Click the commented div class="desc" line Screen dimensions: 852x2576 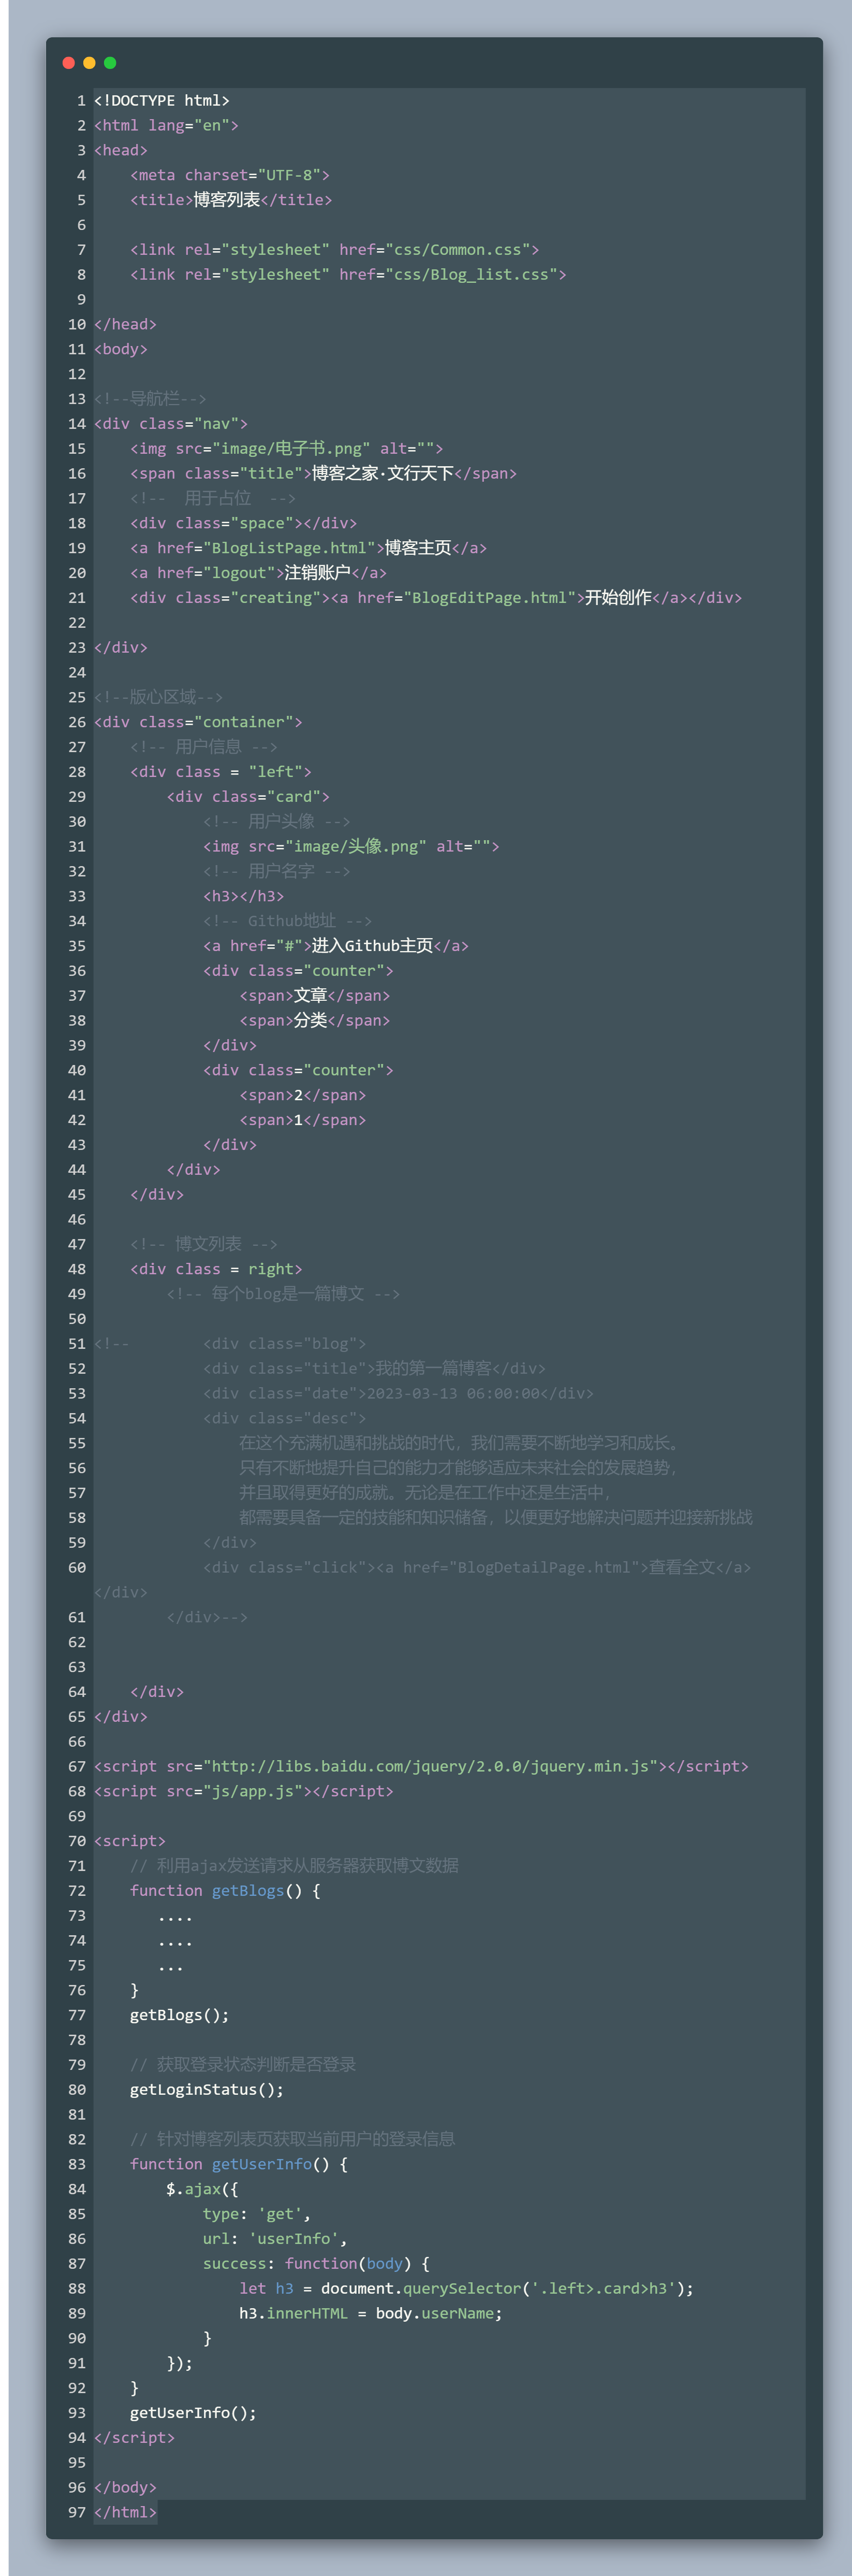tap(284, 1419)
